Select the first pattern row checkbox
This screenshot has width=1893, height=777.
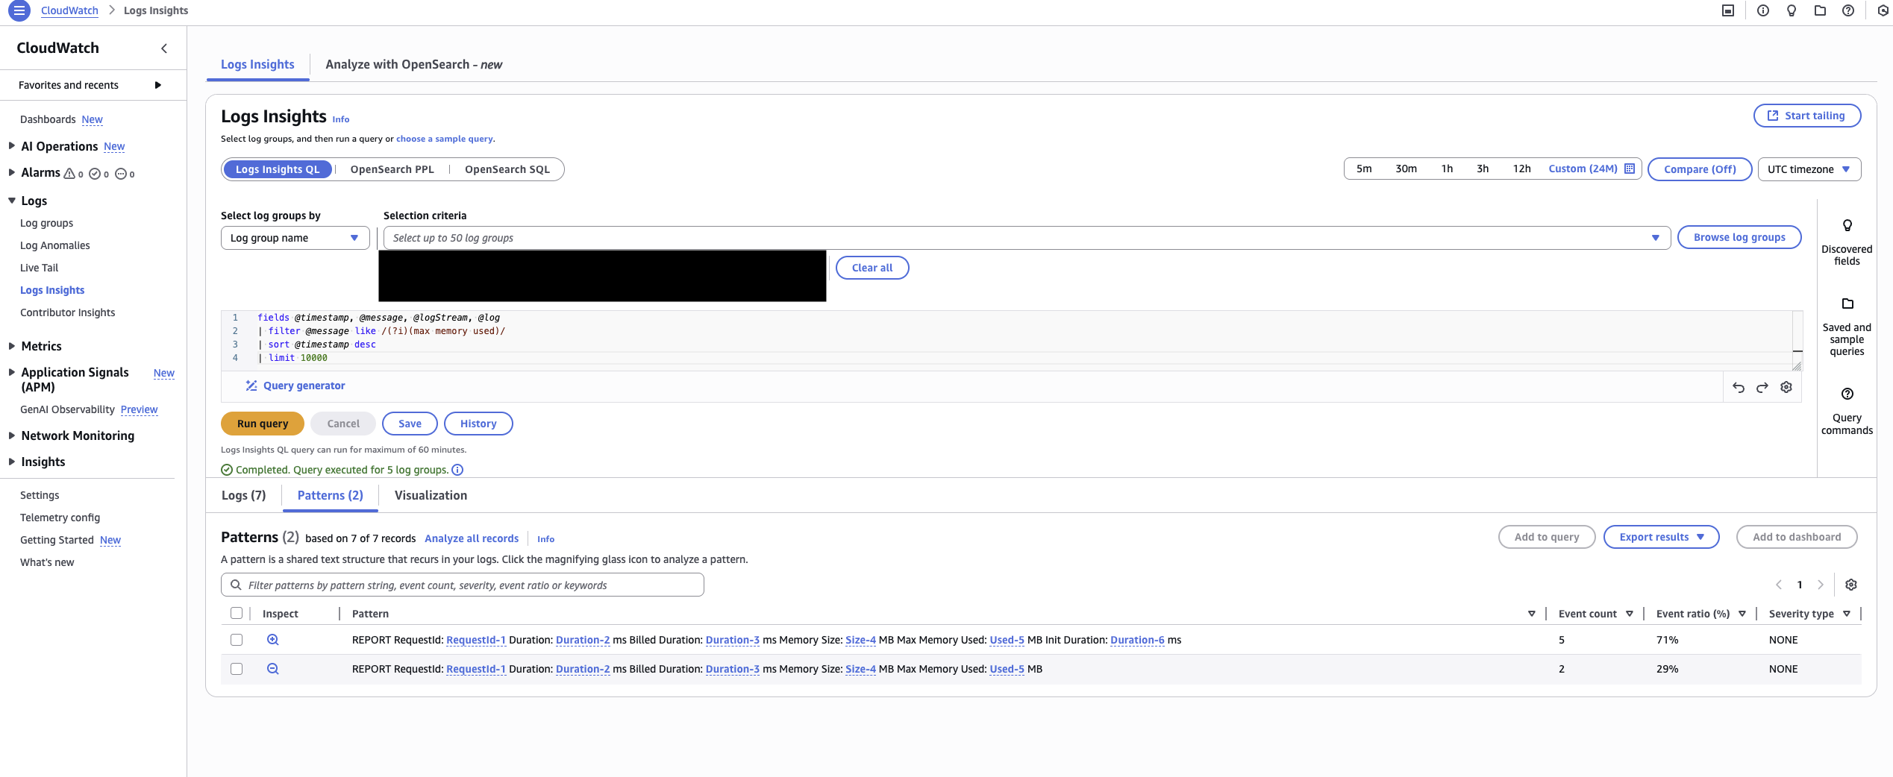tap(237, 640)
